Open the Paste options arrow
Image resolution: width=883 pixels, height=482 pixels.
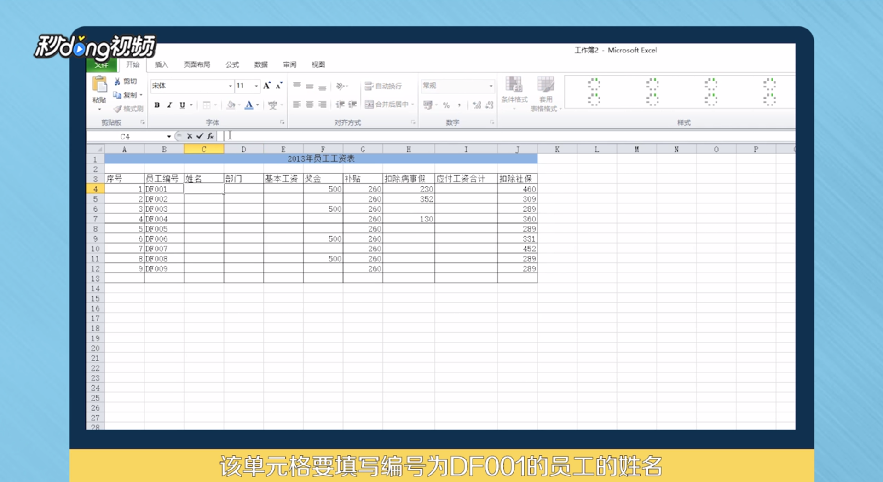click(99, 110)
